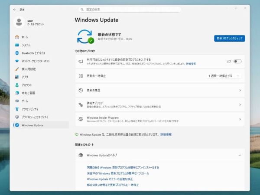260x195 pixels.
Task: Click the large sync status icon with green checkmark
Action: point(85,36)
